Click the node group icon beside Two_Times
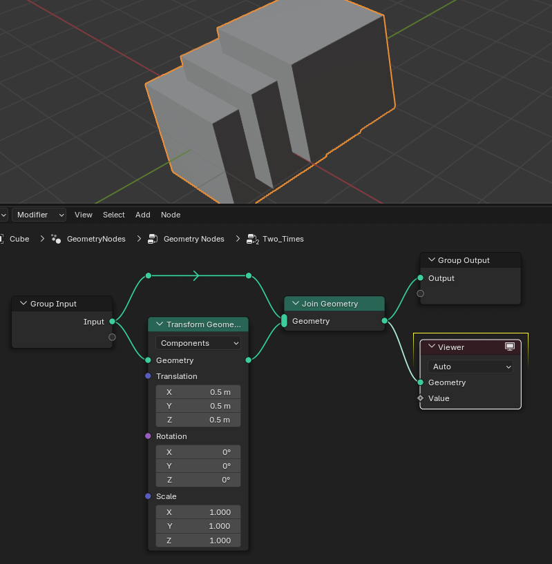This screenshot has width=552, height=564. (x=252, y=239)
